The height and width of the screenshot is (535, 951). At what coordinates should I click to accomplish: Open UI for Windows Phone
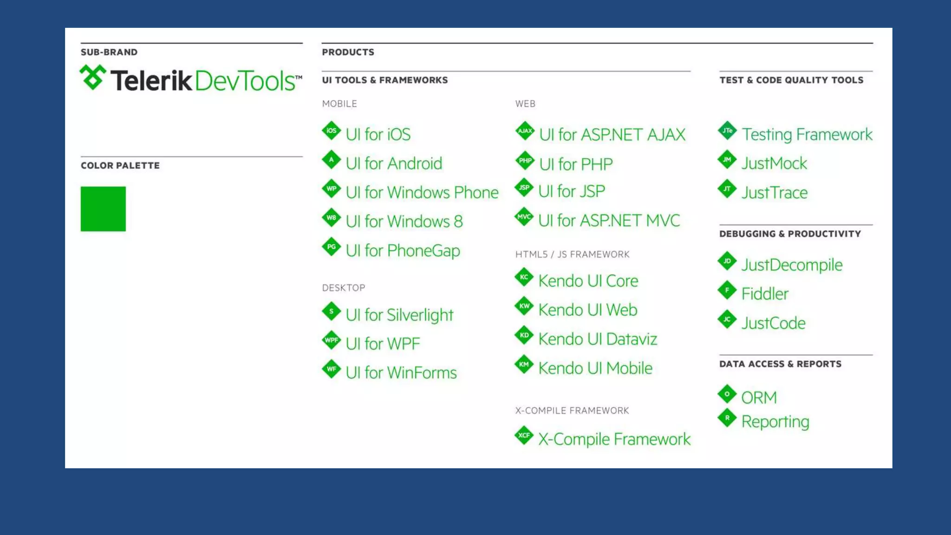click(422, 192)
